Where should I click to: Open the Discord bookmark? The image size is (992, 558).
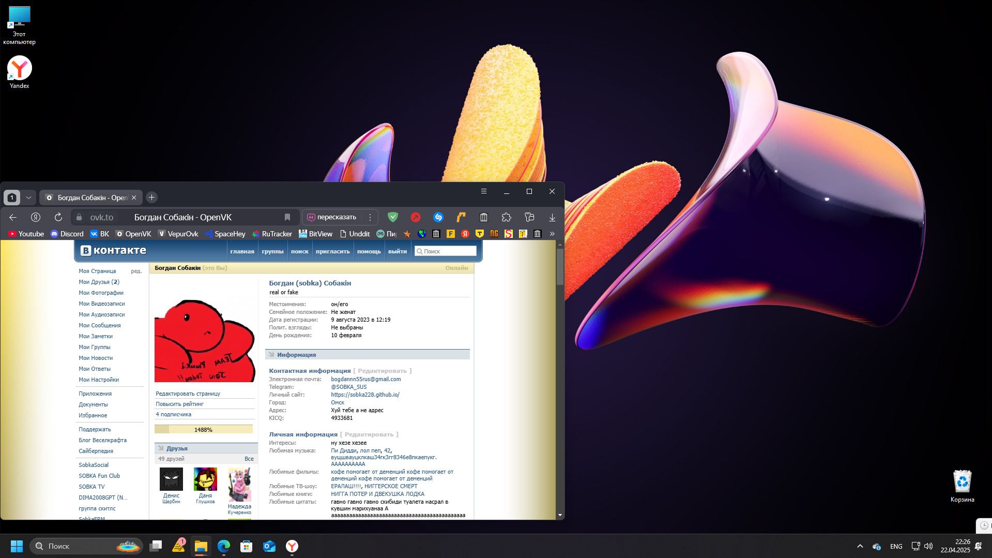click(x=67, y=234)
